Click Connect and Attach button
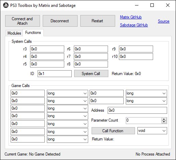176x160 pixels. pos(23,21)
